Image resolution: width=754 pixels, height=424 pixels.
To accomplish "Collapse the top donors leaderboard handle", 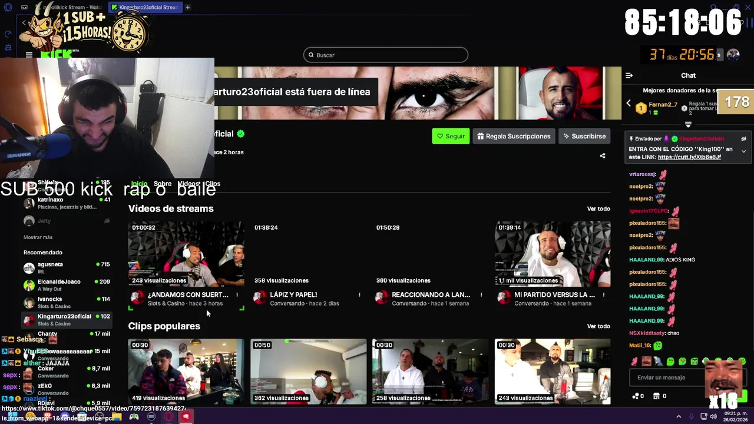I will tap(688, 124).
